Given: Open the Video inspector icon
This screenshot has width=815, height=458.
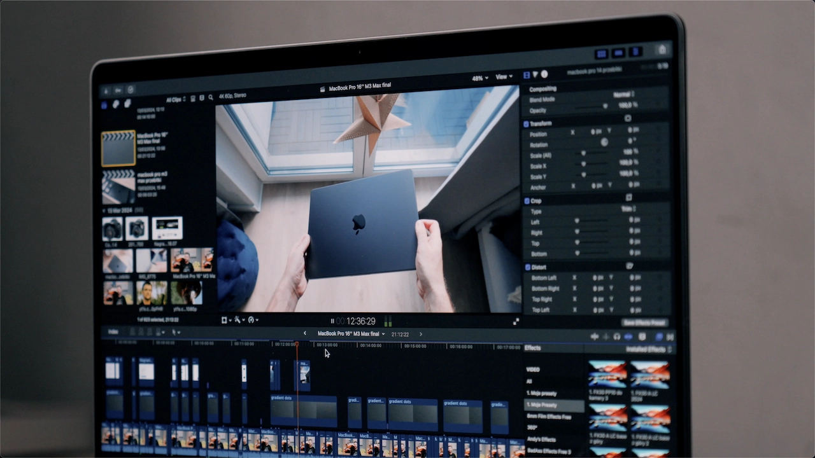Looking at the screenshot, I should click(x=527, y=75).
